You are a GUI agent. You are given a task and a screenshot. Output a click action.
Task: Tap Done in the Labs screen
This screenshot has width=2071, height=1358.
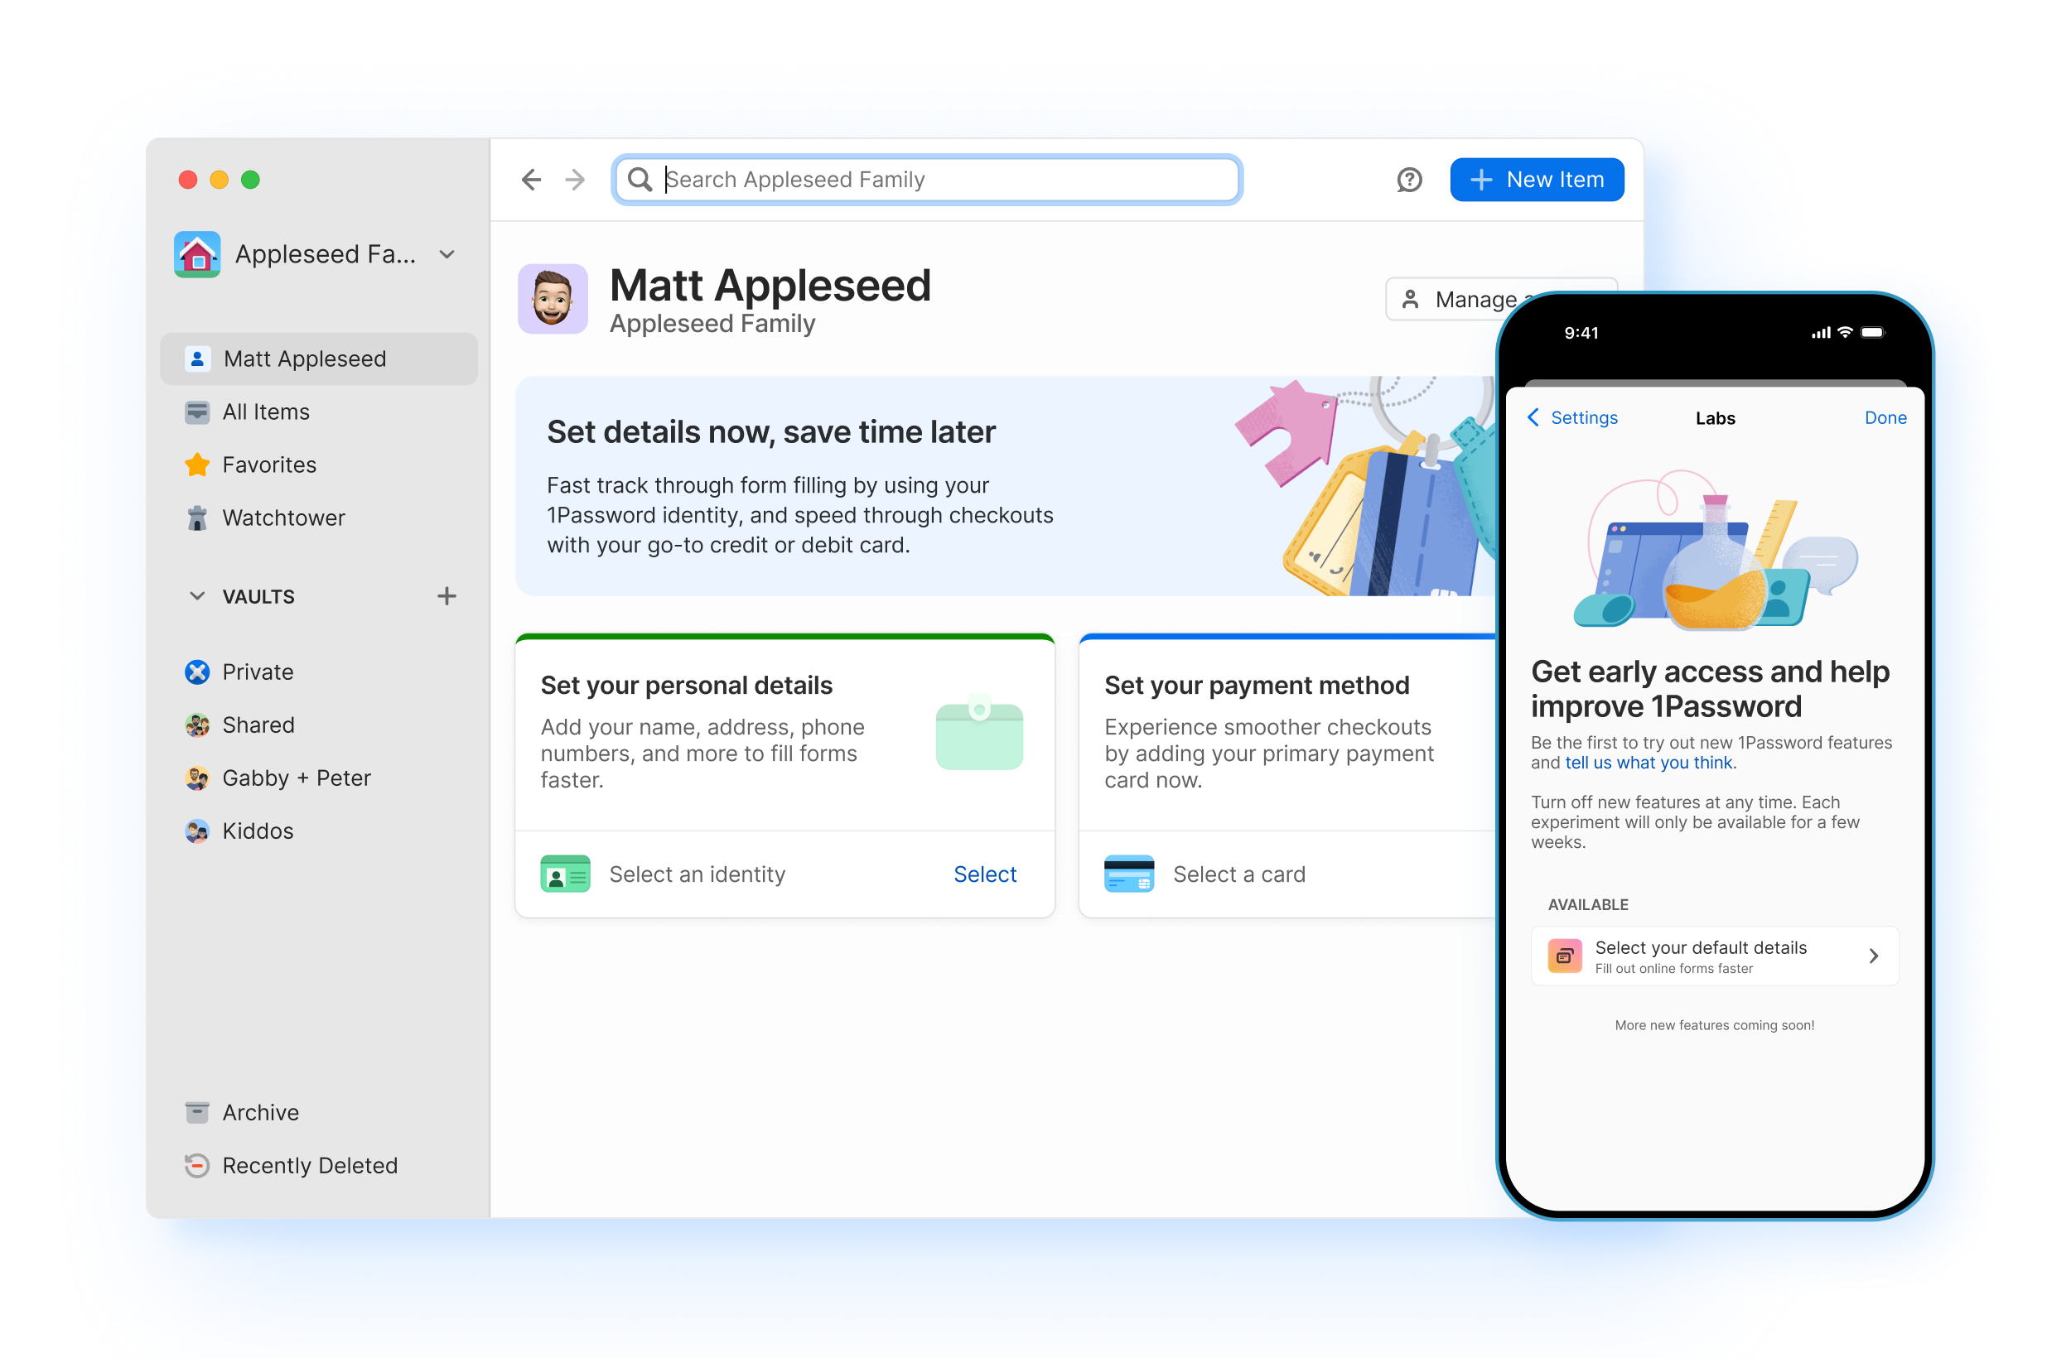tap(1885, 417)
